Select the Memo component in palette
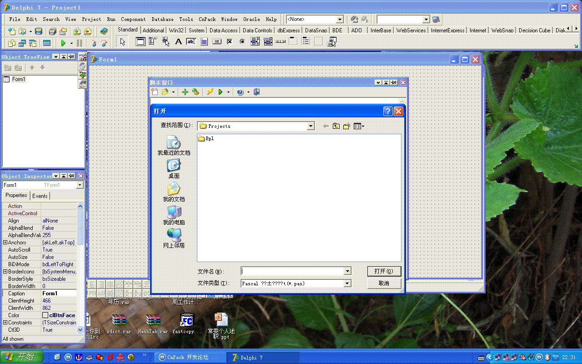Screen dimensions: 582x364 (204, 42)
